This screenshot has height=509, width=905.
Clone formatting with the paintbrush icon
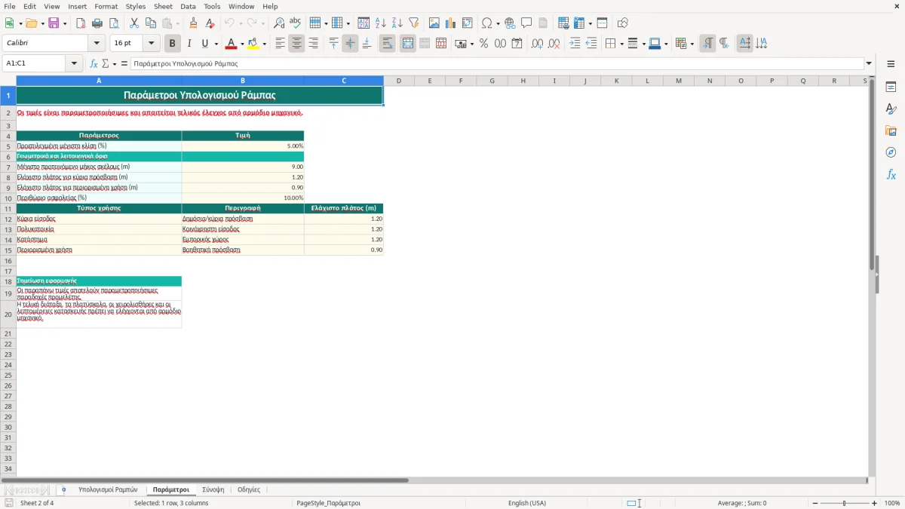[194, 23]
